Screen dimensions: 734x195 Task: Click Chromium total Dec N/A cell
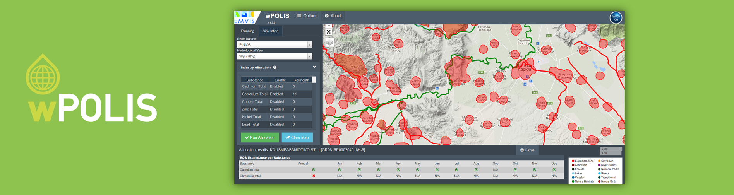tap(554, 176)
